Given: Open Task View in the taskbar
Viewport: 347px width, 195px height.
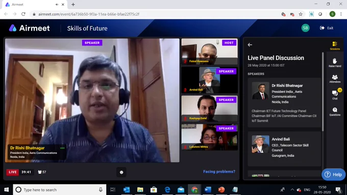Looking at the screenshot, I should click(113, 190).
